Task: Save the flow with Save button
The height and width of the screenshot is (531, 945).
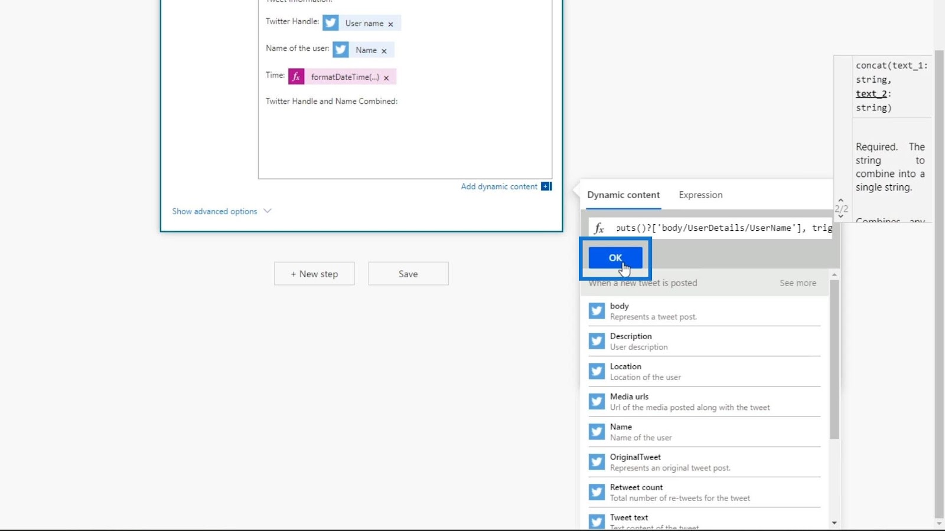Action: coord(408,274)
